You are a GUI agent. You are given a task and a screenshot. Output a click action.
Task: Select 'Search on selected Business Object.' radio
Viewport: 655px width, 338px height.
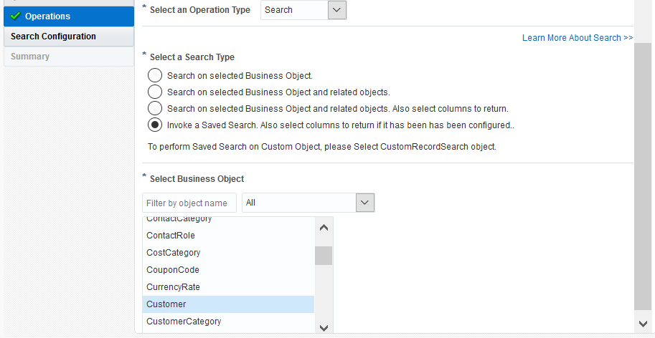click(154, 74)
